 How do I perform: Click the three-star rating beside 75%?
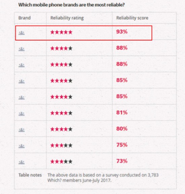point(61,145)
